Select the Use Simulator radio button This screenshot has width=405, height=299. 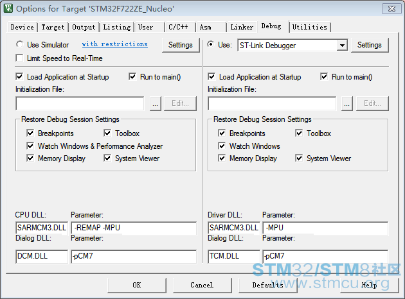(20, 44)
